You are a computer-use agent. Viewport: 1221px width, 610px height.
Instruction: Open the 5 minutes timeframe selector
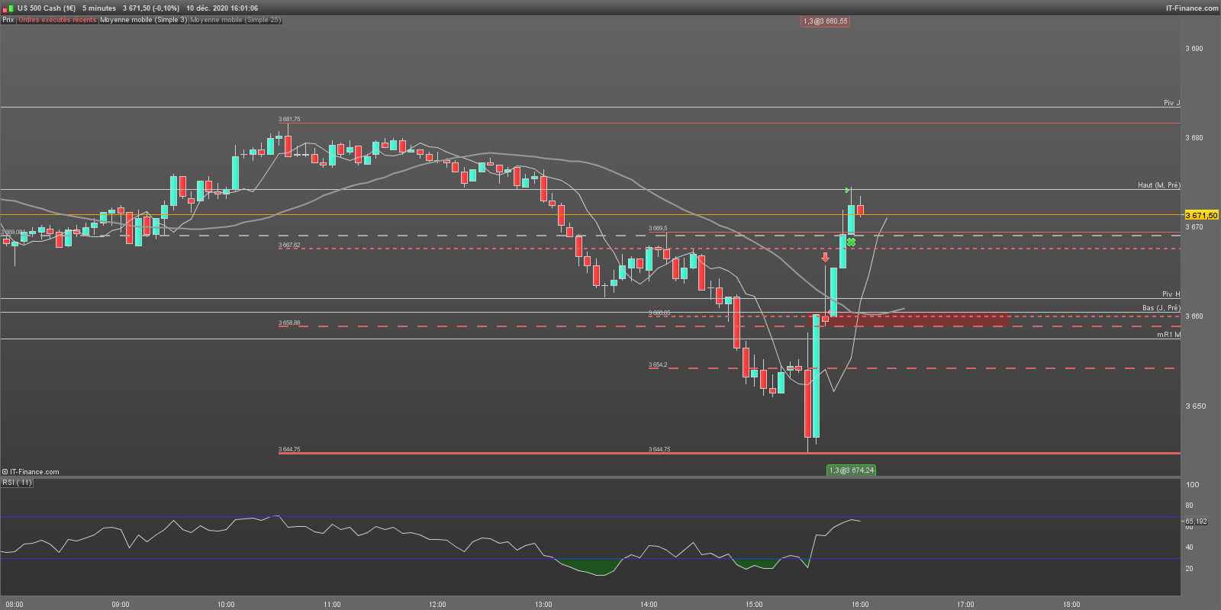pyautogui.click(x=99, y=8)
